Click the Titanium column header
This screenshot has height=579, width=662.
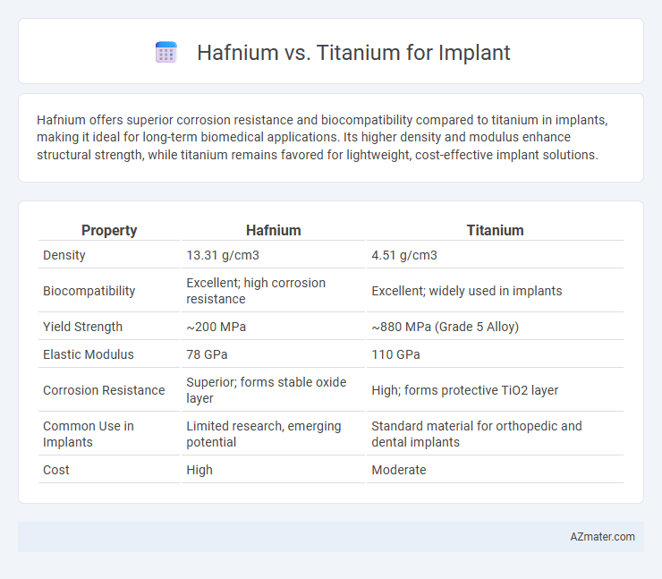pos(495,230)
